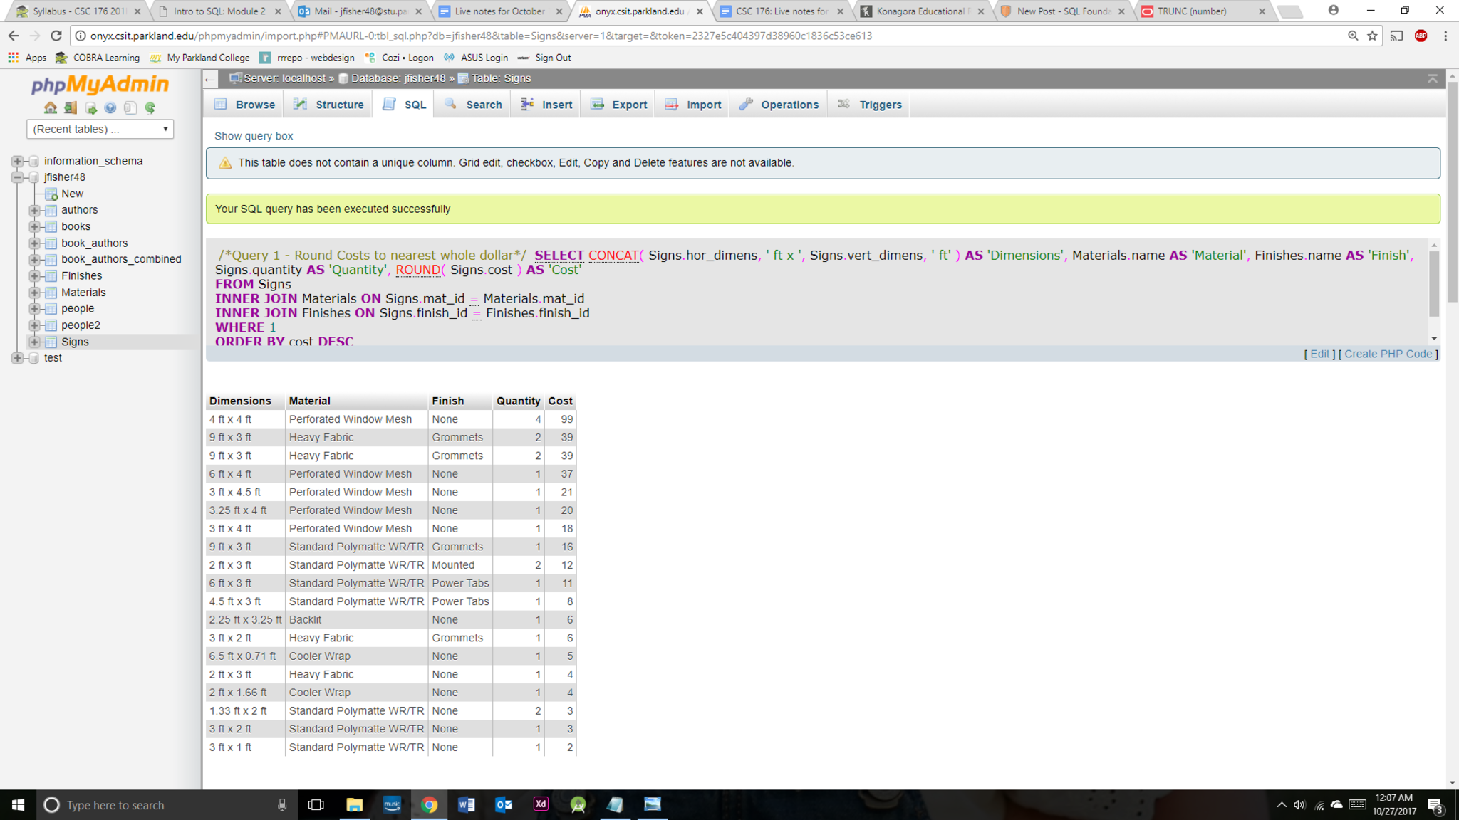The width and height of the screenshot is (1459, 820).
Task: Click the log out door icon
Action: 70,108
